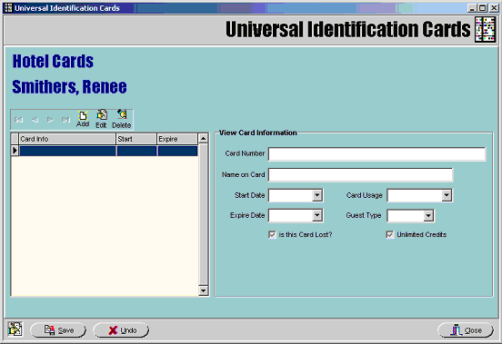
Task: Click the card list scroll up arrow
Action: (204, 138)
